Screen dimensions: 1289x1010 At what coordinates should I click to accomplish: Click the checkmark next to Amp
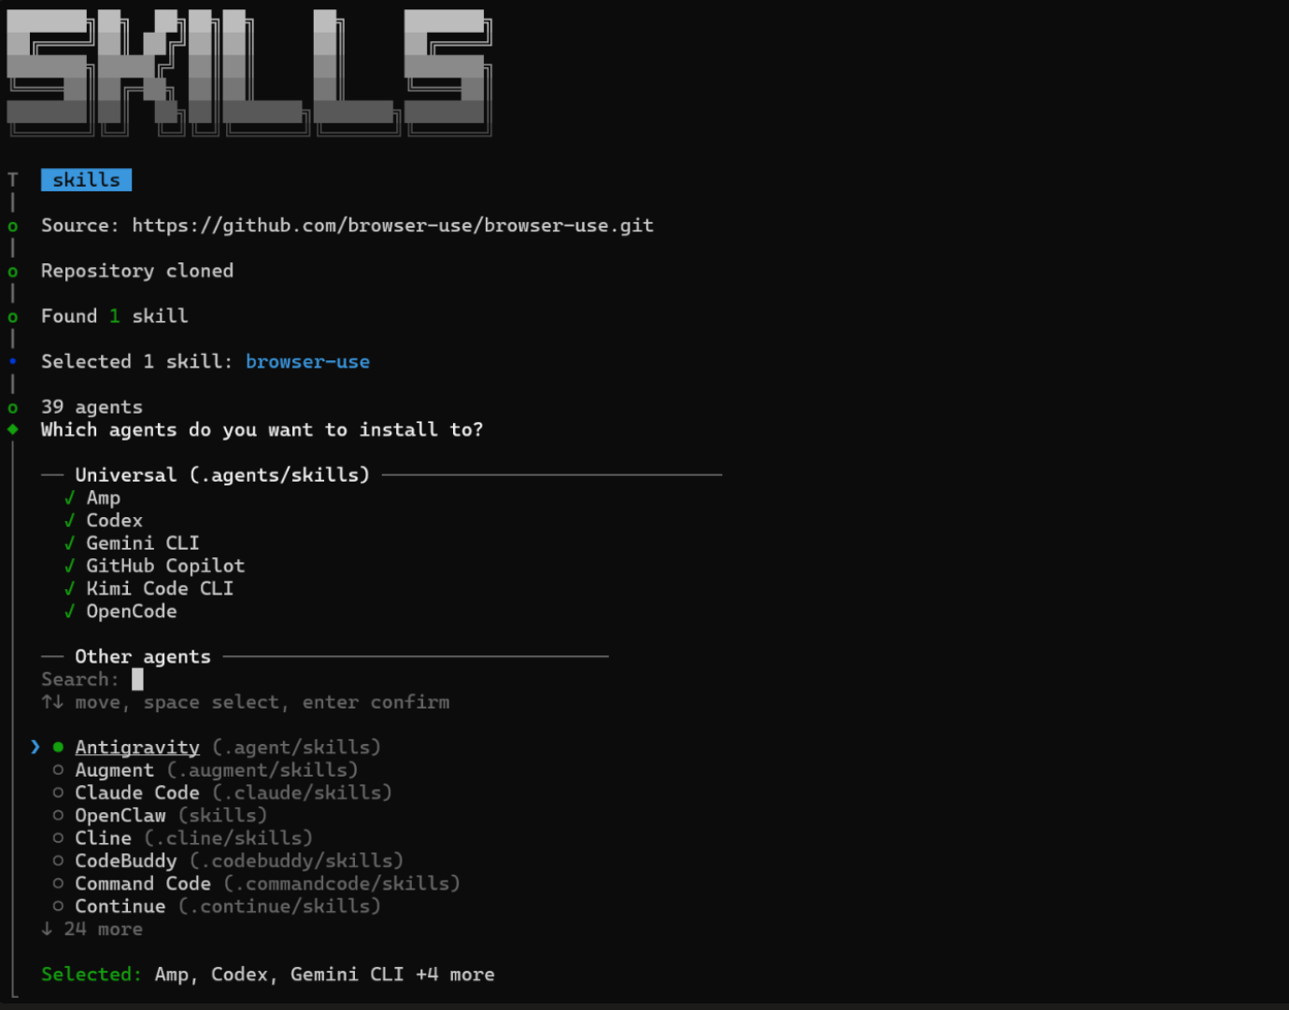pos(69,498)
